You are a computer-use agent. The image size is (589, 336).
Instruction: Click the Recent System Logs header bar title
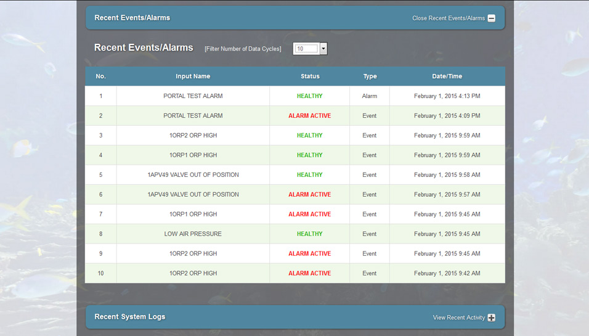pos(130,316)
